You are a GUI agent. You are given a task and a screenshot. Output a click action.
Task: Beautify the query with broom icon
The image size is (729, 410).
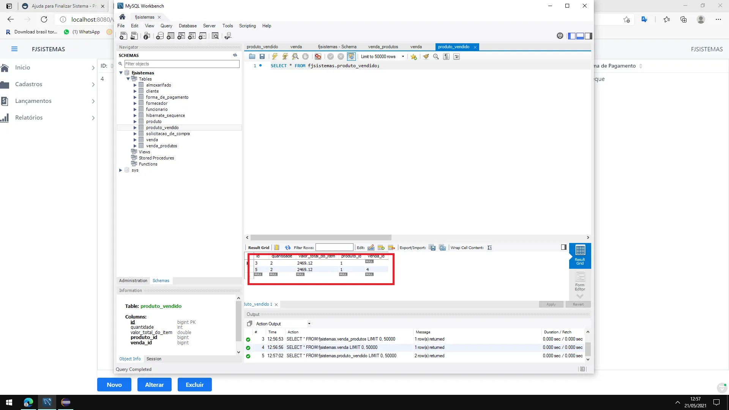426,57
